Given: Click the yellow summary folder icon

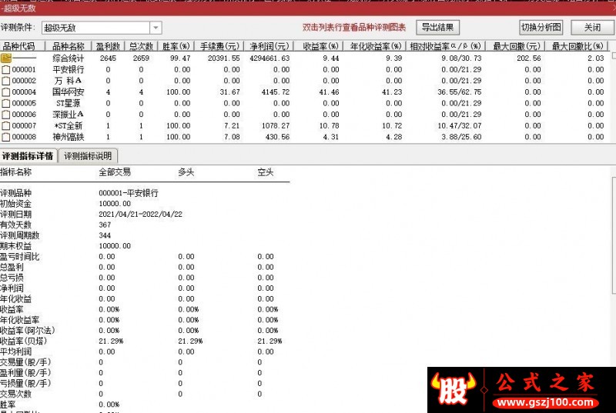Looking at the screenshot, I should pyautogui.click(x=6, y=58).
